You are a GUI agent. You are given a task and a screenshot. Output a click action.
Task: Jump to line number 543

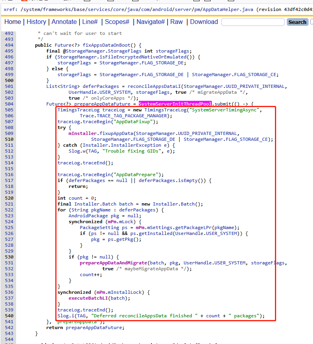click(x=9, y=333)
